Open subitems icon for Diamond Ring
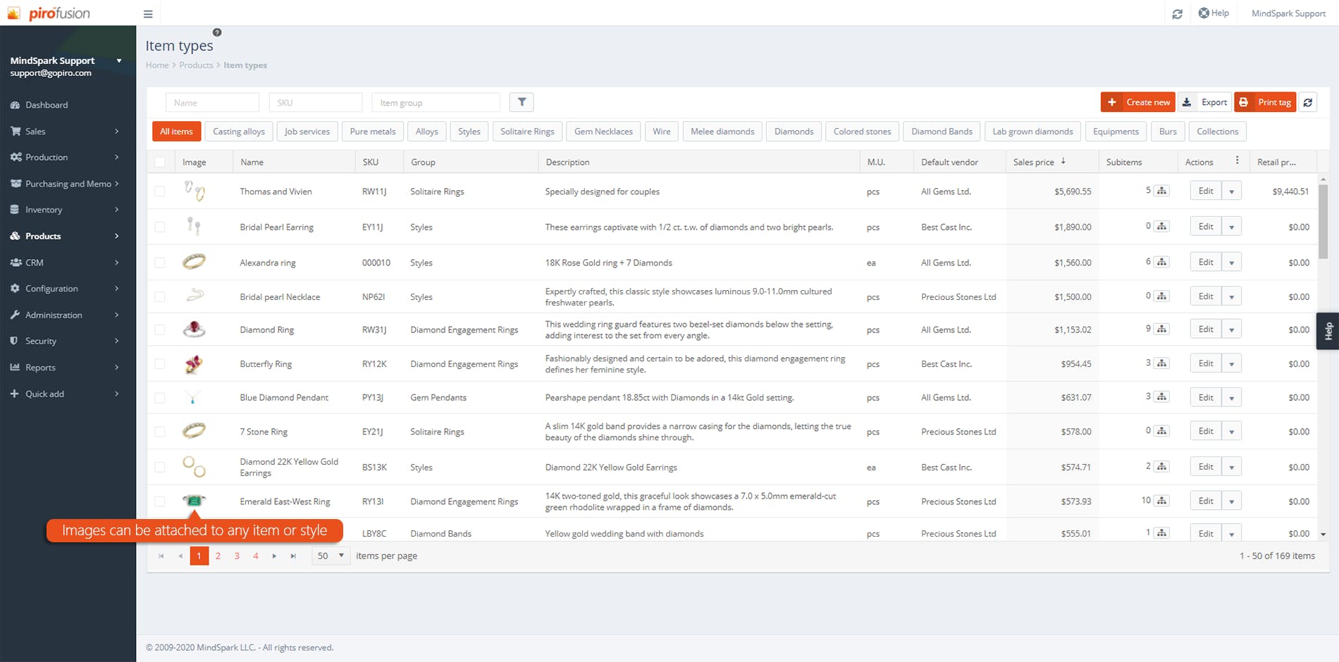The height and width of the screenshot is (662, 1339). coord(1161,329)
